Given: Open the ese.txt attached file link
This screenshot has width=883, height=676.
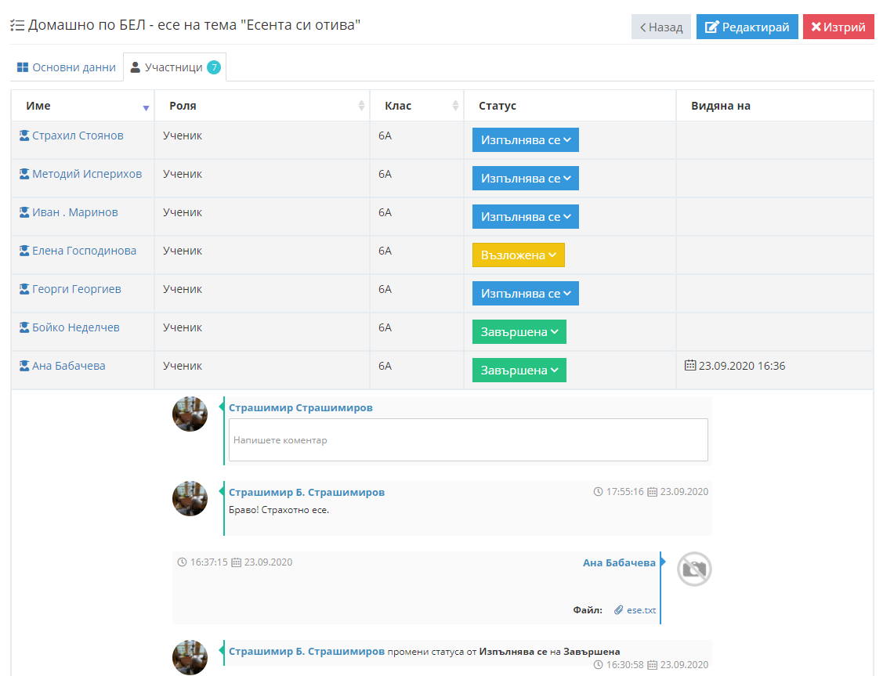Looking at the screenshot, I should coord(641,610).
